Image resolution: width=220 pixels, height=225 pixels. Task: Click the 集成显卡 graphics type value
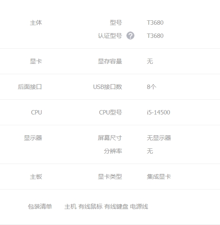pos(159,177)
